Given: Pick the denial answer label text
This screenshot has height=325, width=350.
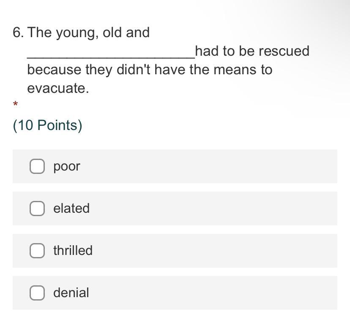Looking at the screenshot, I should 71,293.
